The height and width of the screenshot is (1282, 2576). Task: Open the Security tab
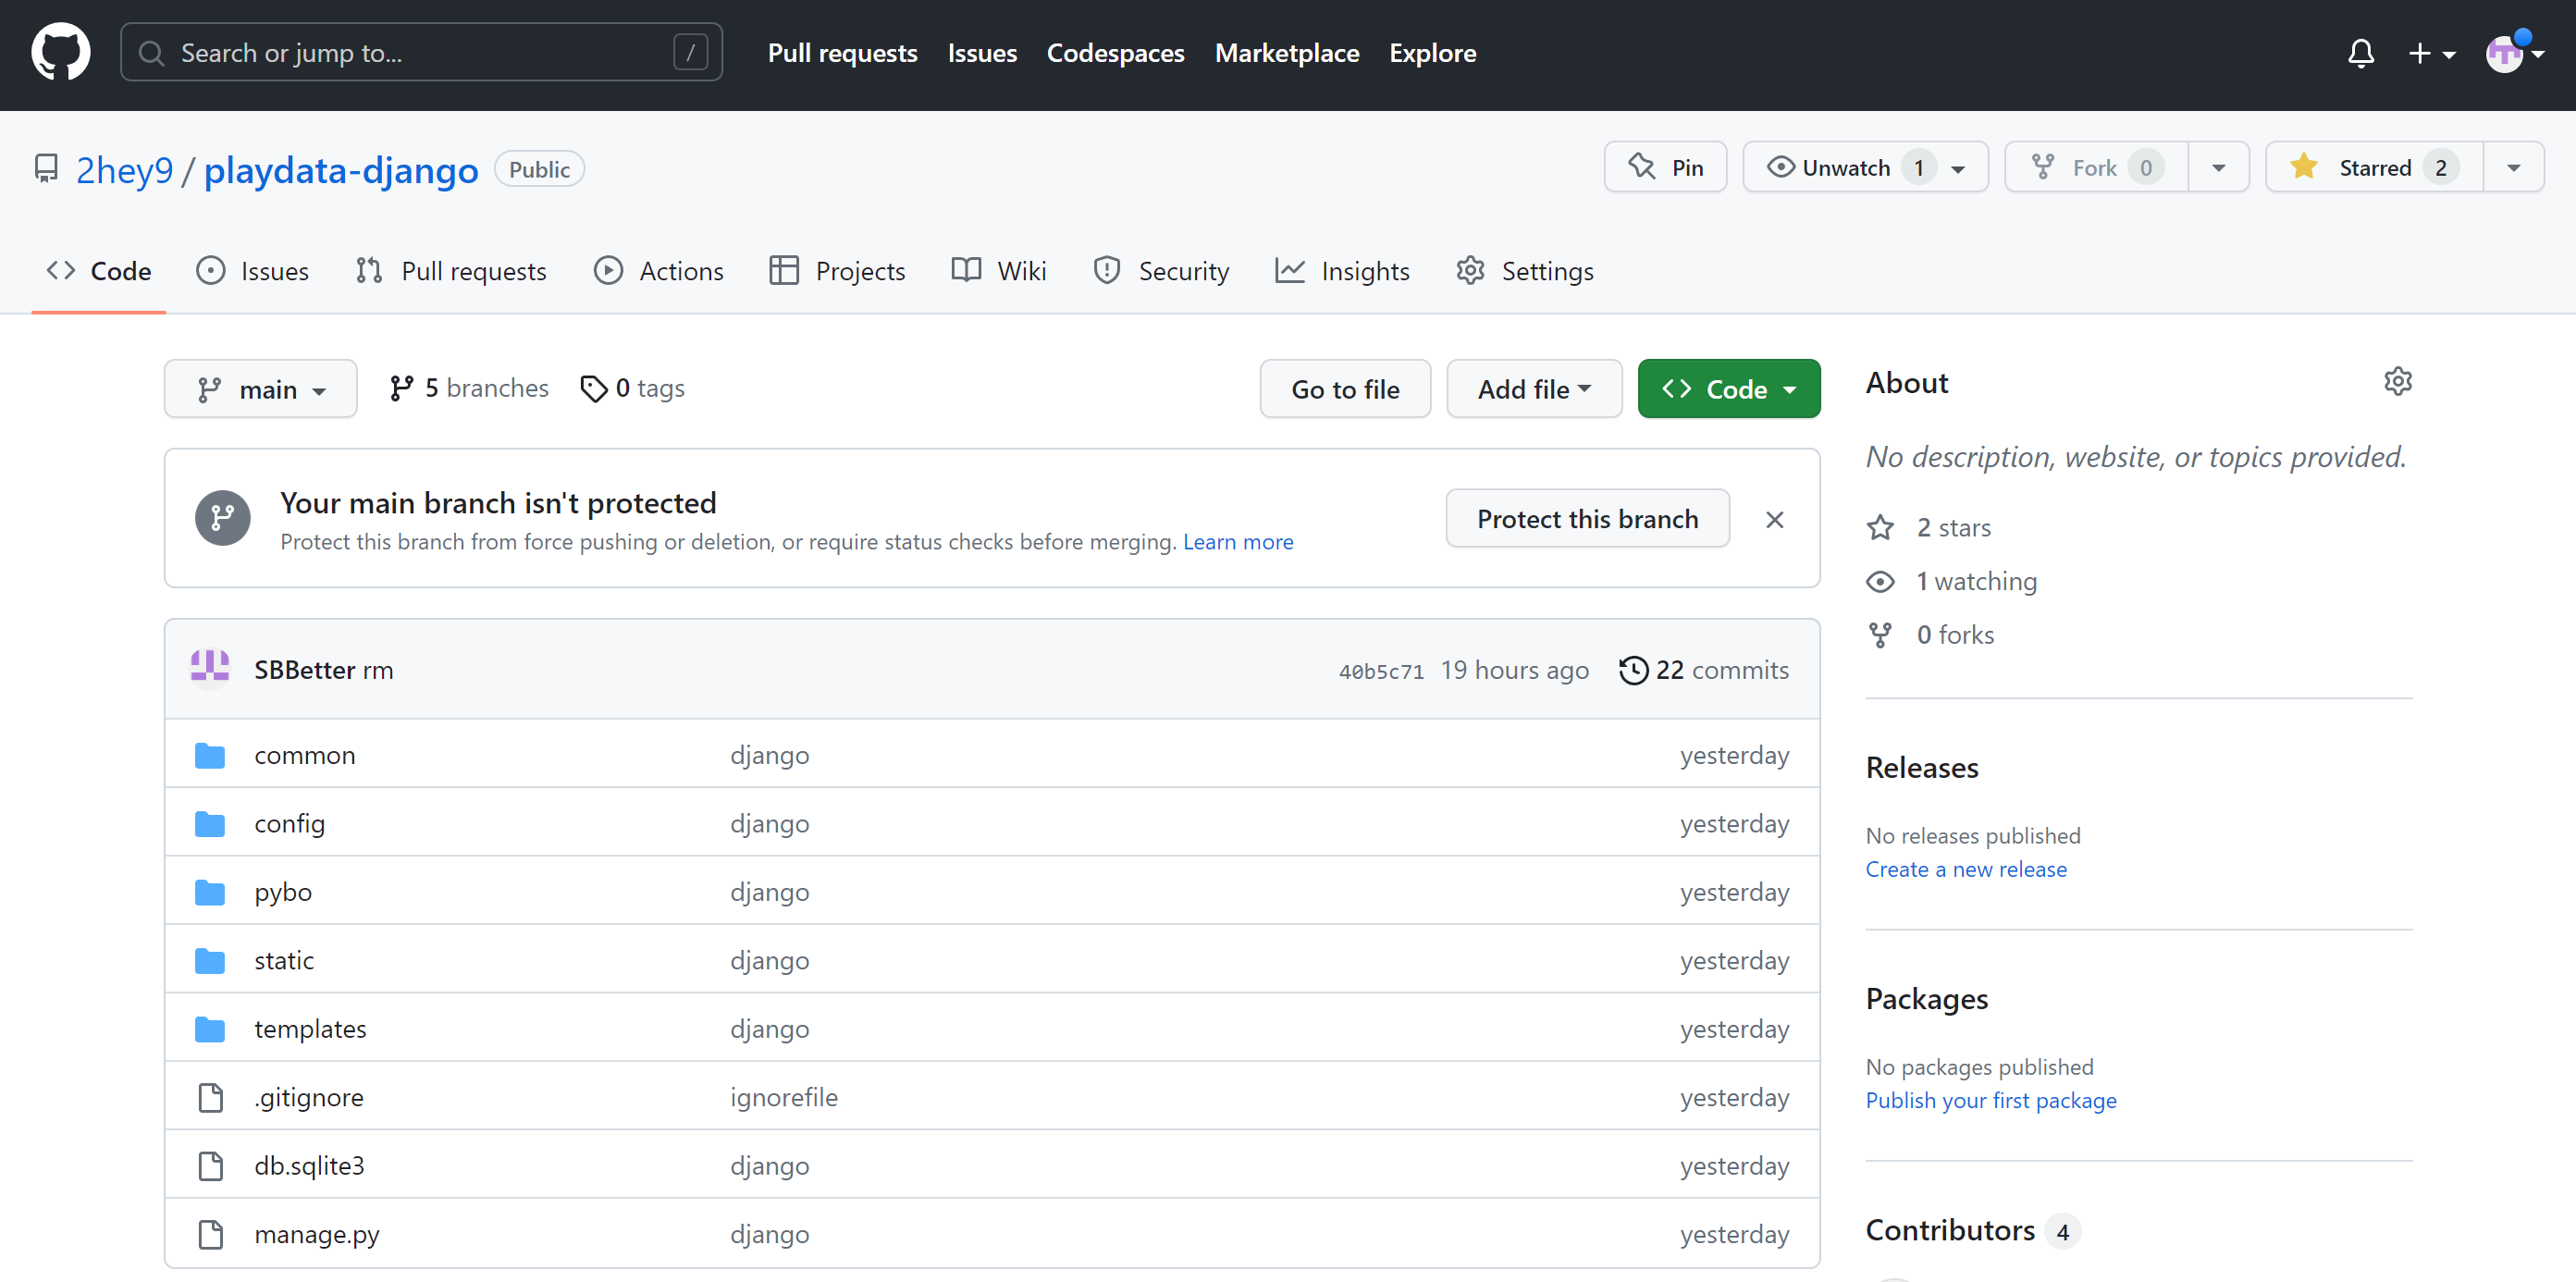point(1161,271)
